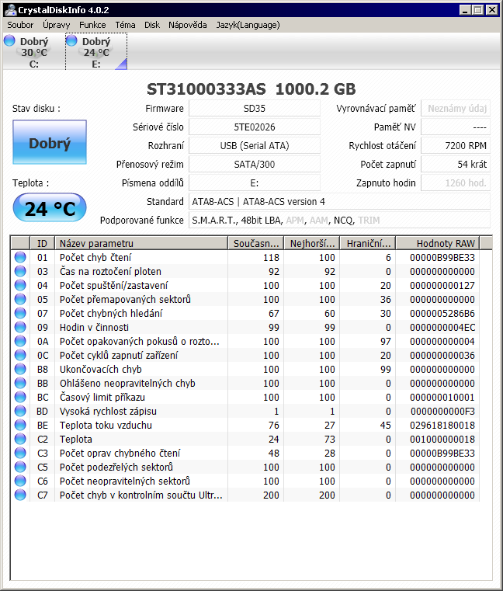The width and height of the screenshot is (503, 591).
Task: Click status orb for Počet spuštění/zastavení
Action: 20,285
